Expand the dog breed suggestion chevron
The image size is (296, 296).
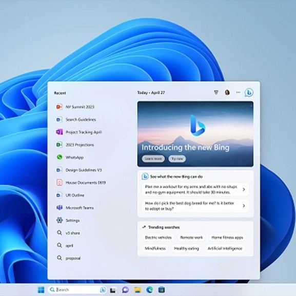(x=244, y=206)
